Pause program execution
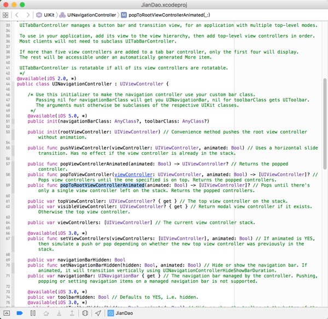Viewport: 328px width, 319px height. pos(33,313)
